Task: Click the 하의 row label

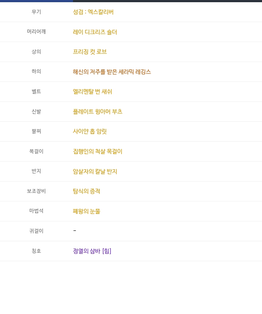Action: [36, 72]
